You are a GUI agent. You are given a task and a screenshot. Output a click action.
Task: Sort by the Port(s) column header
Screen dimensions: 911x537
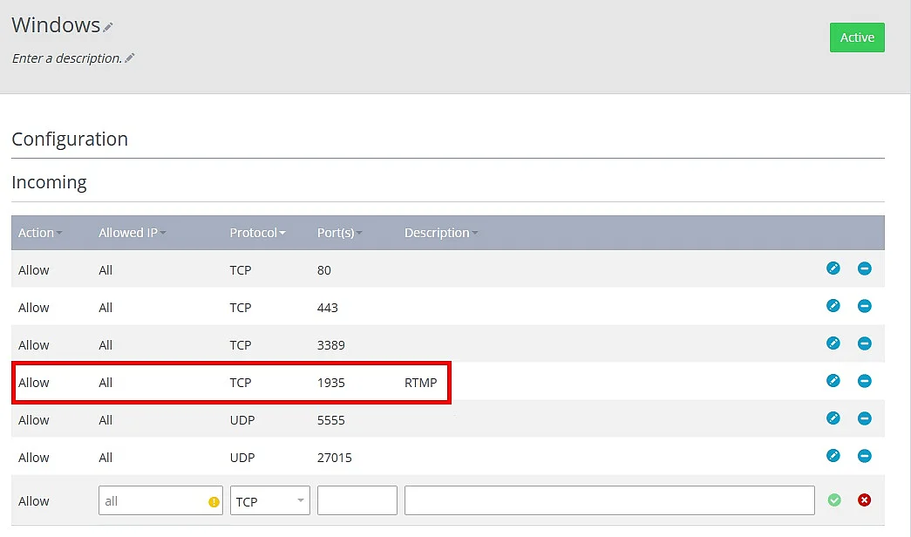(x=339, y=233)
